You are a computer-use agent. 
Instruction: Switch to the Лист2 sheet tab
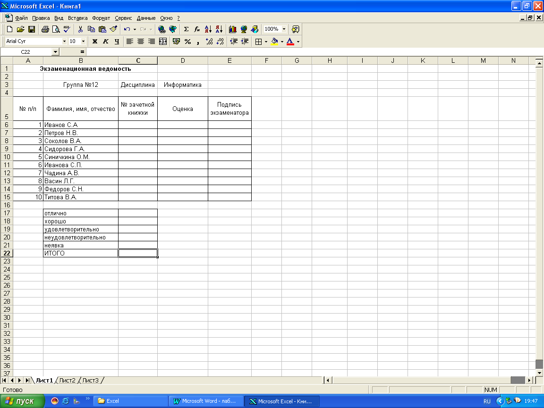[x=68, y=381]
